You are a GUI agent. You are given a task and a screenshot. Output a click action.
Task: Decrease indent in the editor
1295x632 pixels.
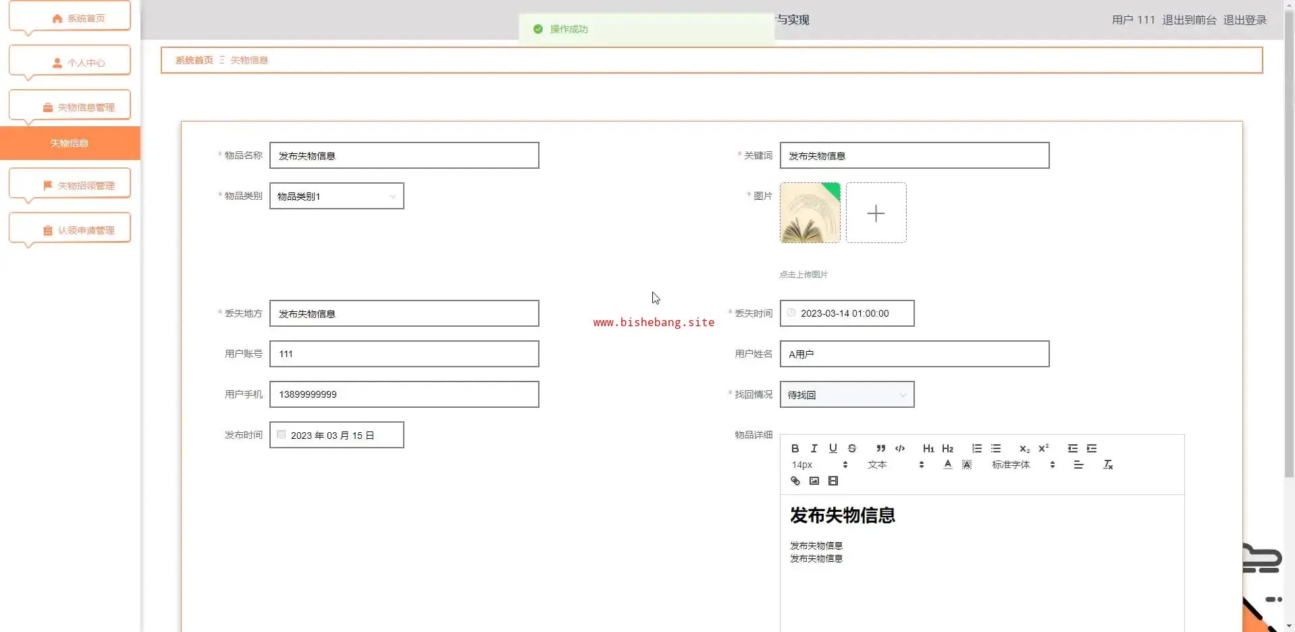[1073, 448]
